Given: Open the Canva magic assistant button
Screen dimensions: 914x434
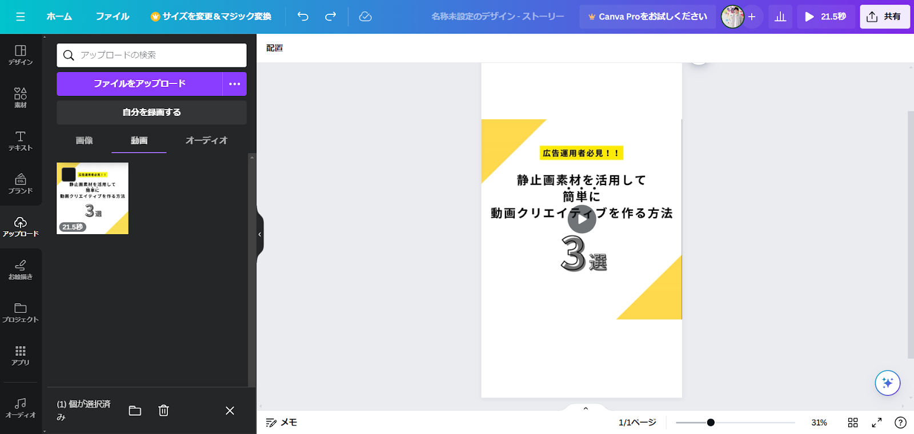Looking at the screenshot, I should [x=887, y=383].
